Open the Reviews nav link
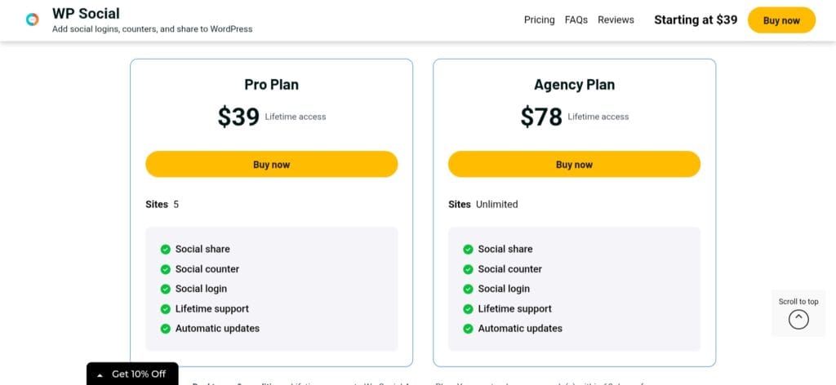The image size is (836, 385). coord(616,20)
